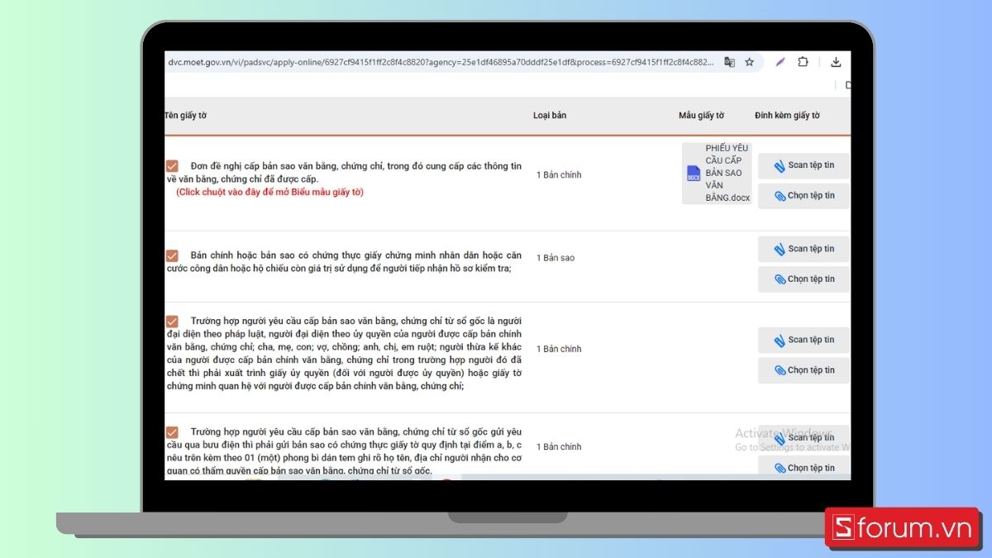
Task: Click the 'Tên giấy tờ' column header
Action: tap(185, 116)
